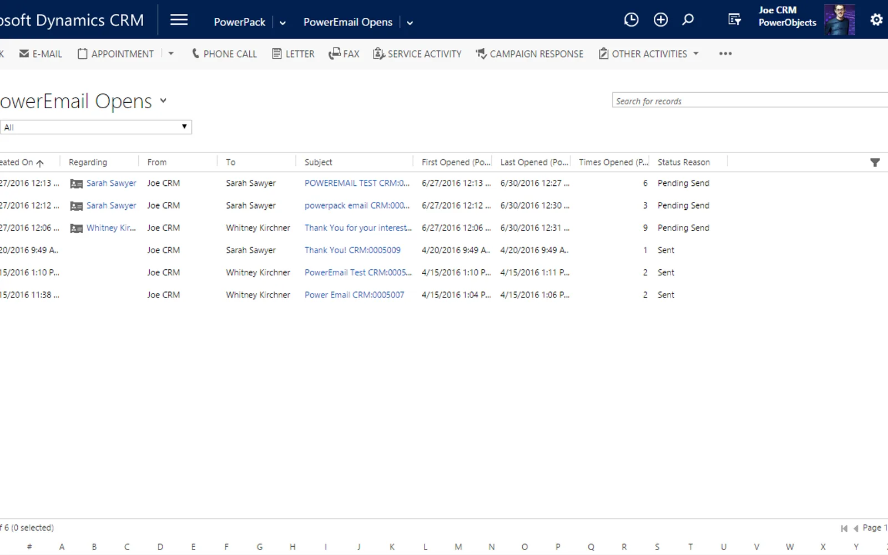Go to the first page of records
This screenshot has height=555, width=888.
[844, 528]
